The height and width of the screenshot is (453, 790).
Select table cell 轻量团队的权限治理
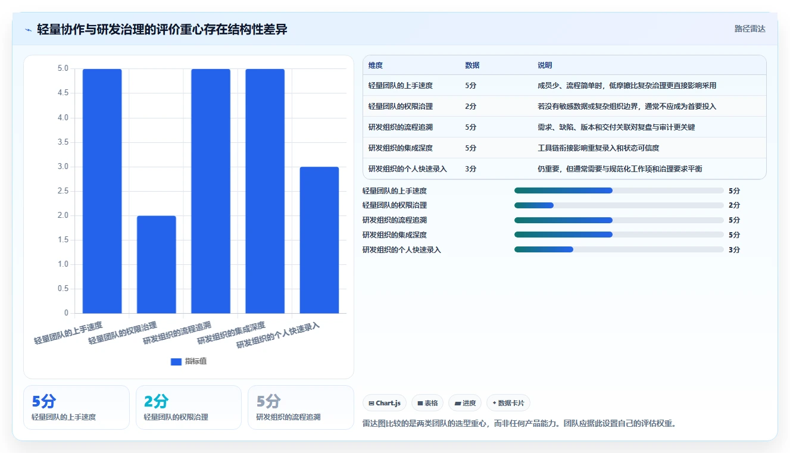pyautogui.click(x=401, y=107)
